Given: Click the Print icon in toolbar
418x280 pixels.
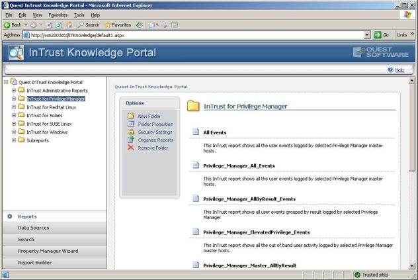Looking at the screenshot, I should click(165, 25).
